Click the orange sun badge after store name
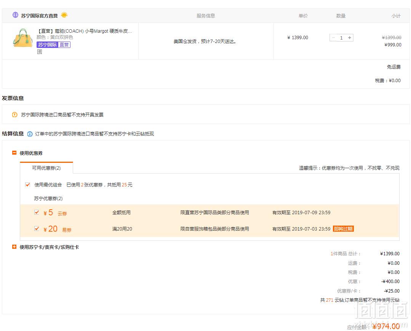The width and height of the screenshot is (411, 331). coord(64,15)
